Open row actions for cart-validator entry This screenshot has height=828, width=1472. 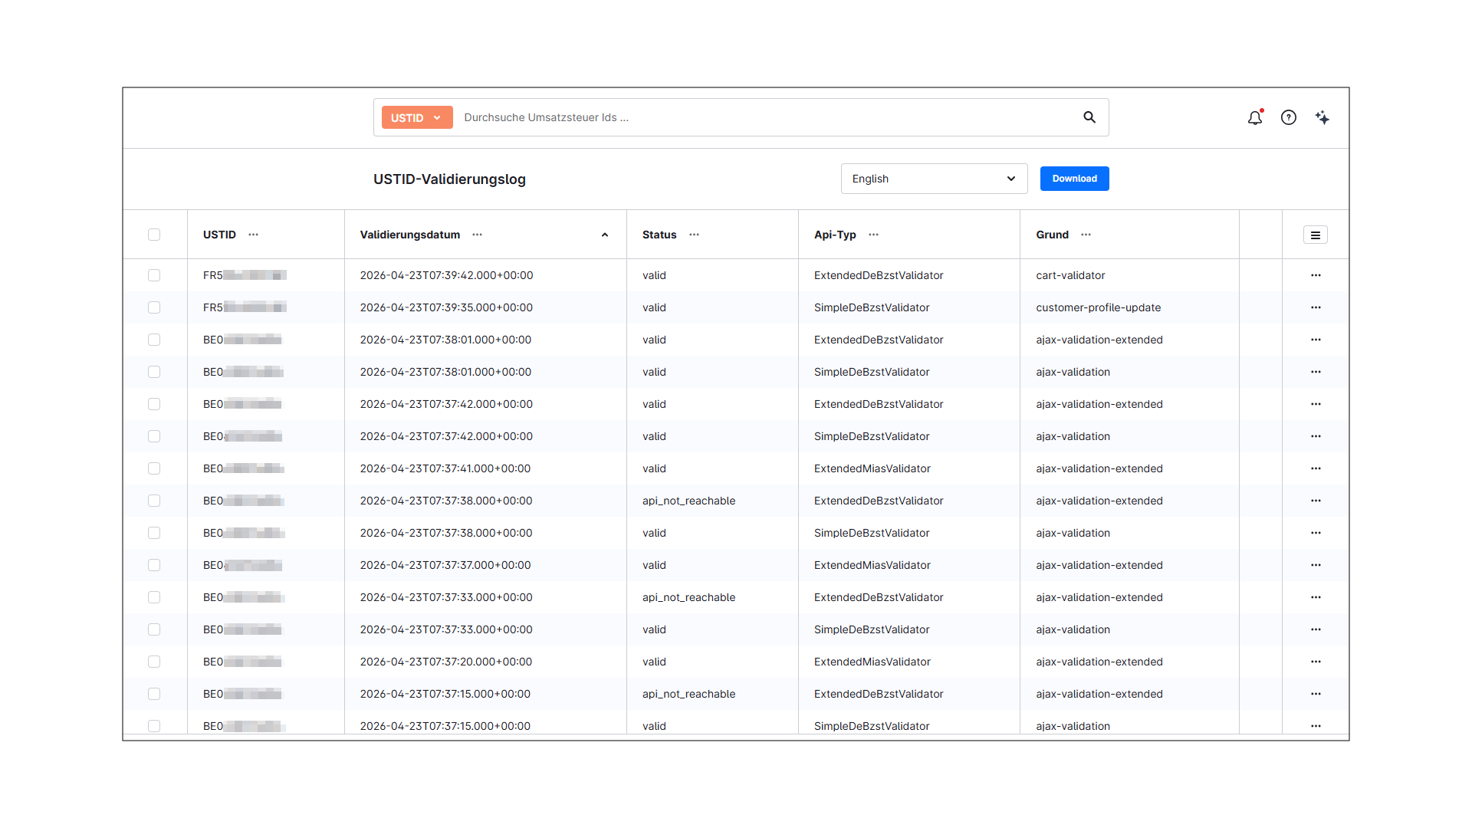coord(1316,275)
